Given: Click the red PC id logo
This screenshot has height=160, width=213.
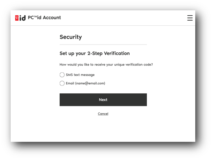Looking at the screenshot, I should 20,18.
